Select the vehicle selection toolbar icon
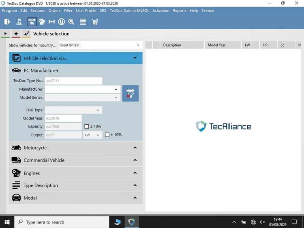 click(x=32, y=22)
